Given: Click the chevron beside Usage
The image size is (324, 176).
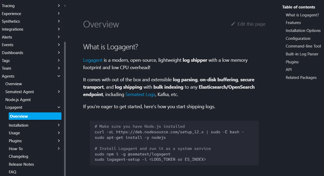Looking at the screenshot, I should [x=59, y=133].
